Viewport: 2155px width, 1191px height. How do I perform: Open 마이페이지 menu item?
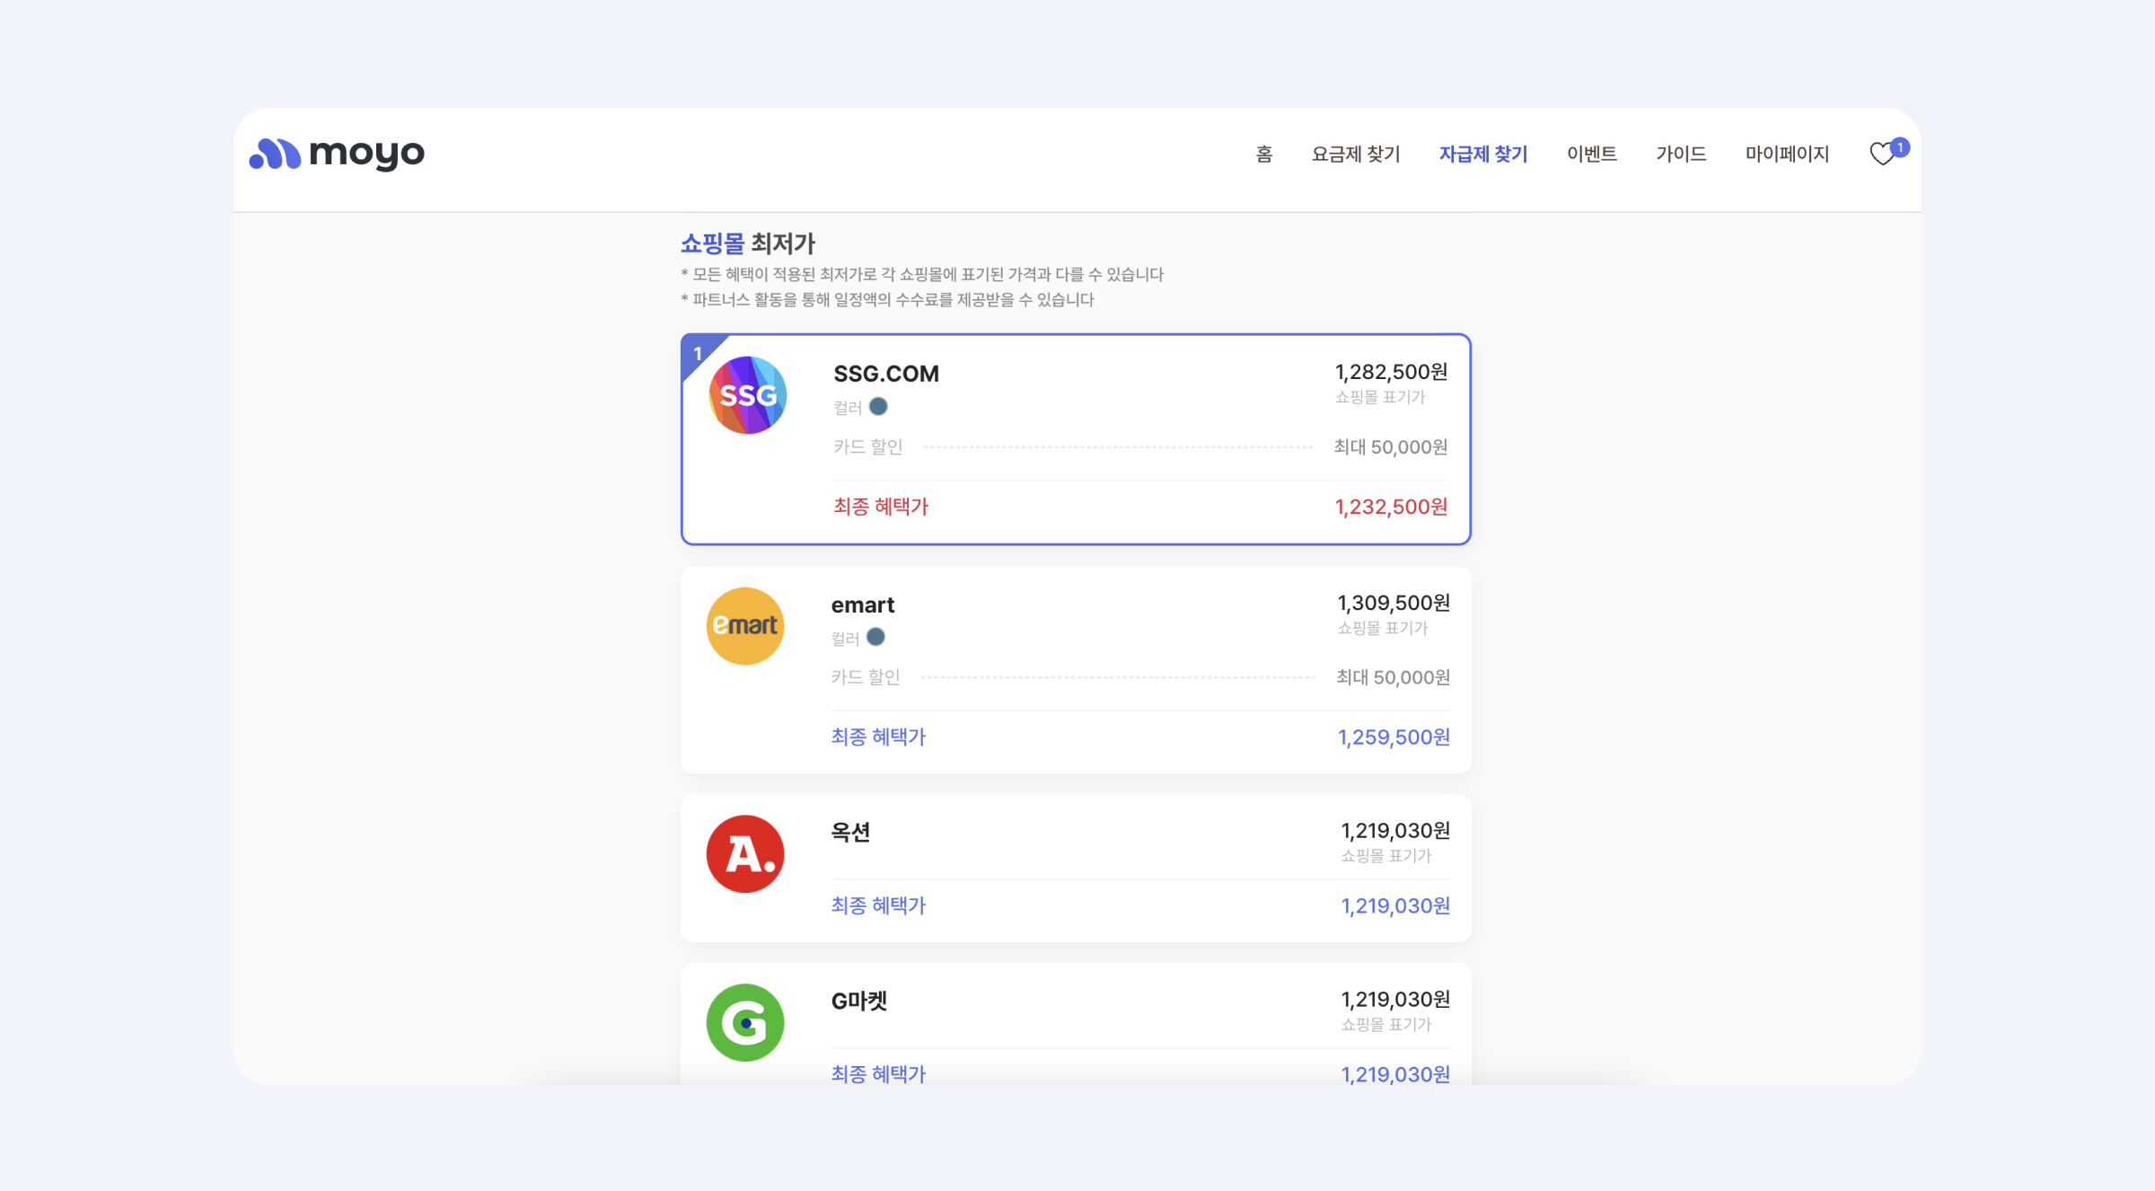pyautogui.click(x=1787, y=154)
